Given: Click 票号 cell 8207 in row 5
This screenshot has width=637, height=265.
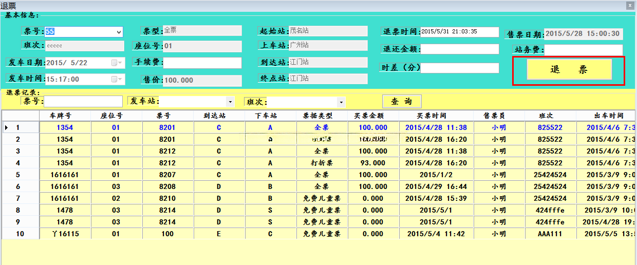Looking at the screenshot, I should pyautogui.click(x=168, y=175).
